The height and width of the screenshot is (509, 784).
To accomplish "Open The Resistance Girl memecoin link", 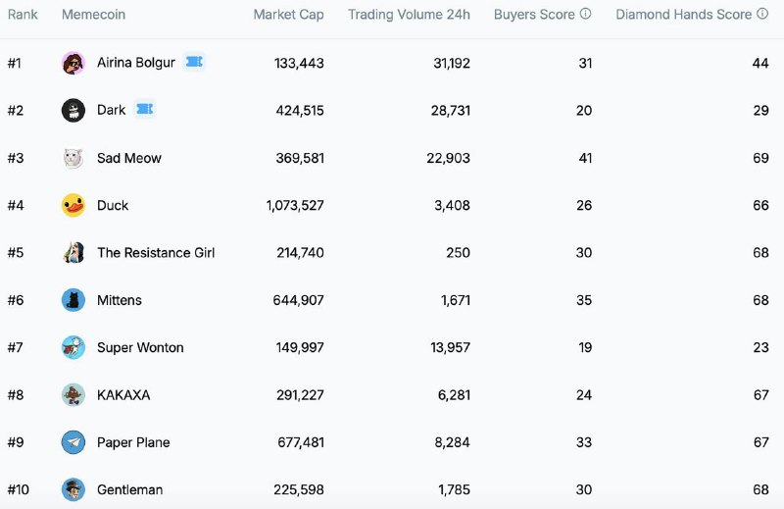I will point(156,253).
